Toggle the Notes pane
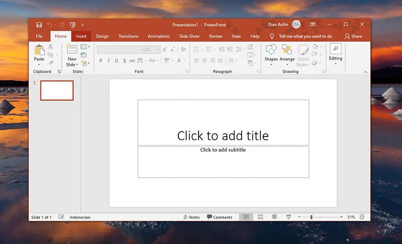402x244 pixels. coord(191,217)
